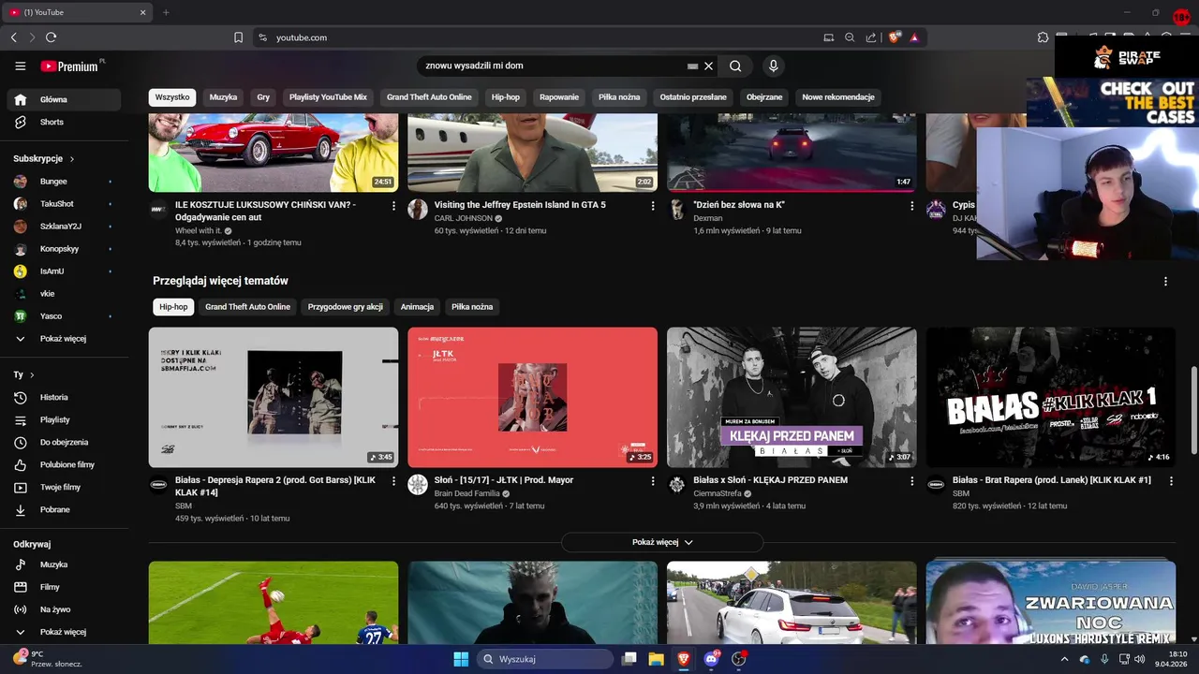1199x674 pixels.
Task: Expand the Subskrypcje section chevron
Action: pos(72,159)
